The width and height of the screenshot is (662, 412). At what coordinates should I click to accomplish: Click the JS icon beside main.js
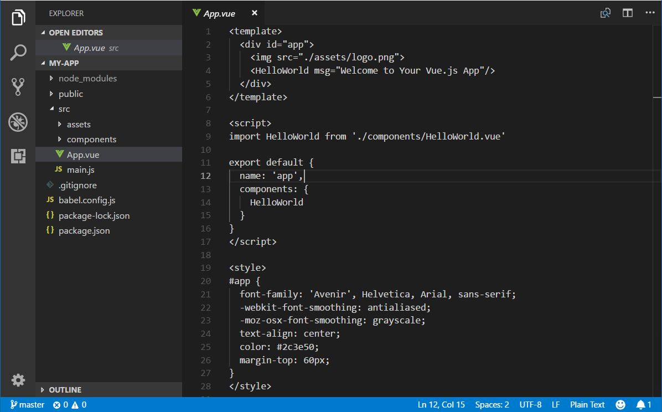(x=58, y=169)
